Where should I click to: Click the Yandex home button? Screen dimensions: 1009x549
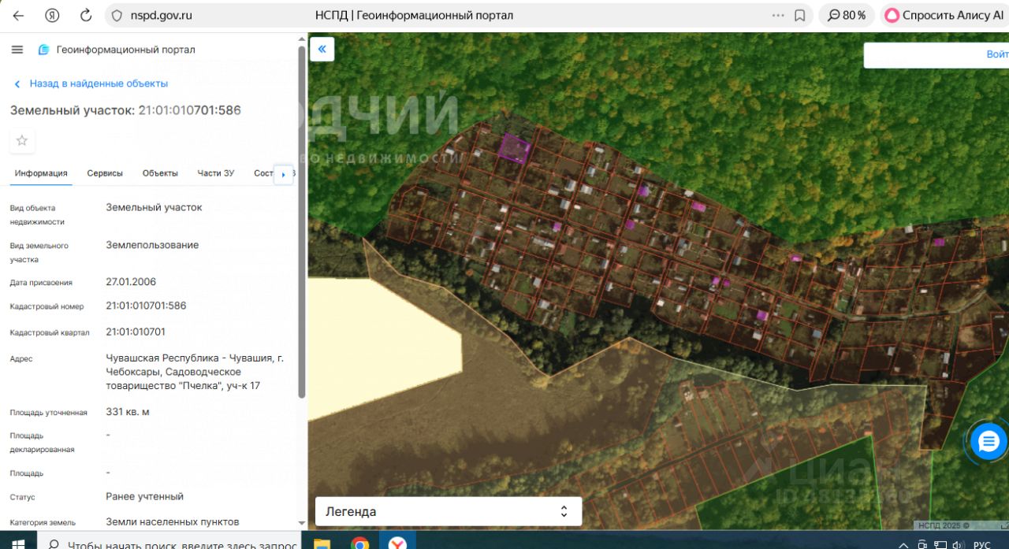coord(52,15)
